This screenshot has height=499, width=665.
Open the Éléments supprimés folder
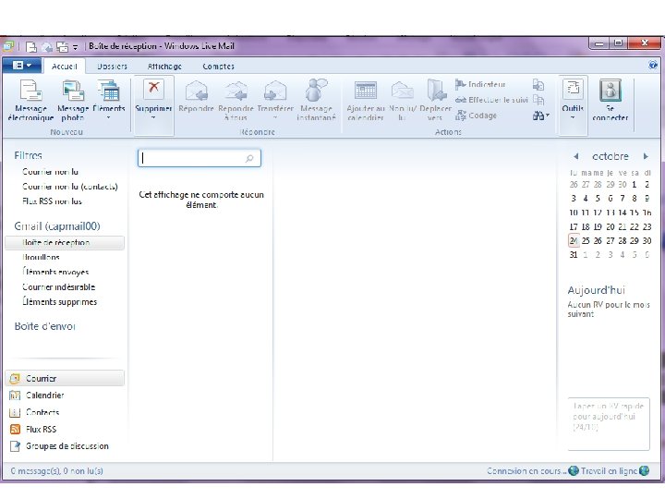[59, 302]
